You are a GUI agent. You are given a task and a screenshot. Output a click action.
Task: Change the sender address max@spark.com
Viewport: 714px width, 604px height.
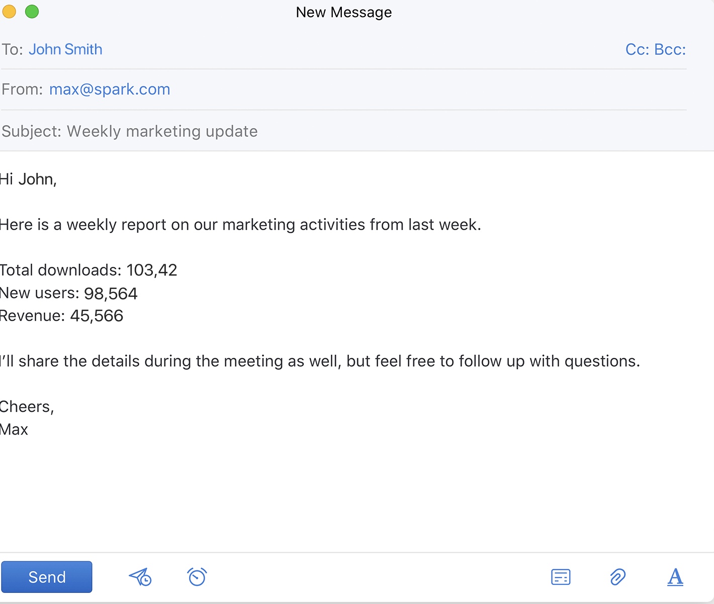[110, 89]
